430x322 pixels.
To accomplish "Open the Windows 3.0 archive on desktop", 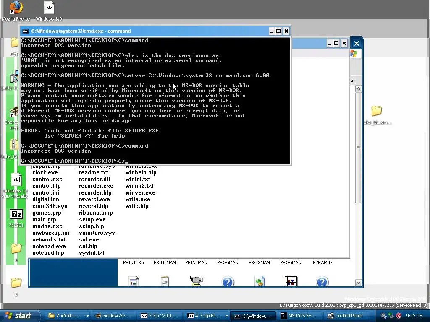I will pos(49,11).
